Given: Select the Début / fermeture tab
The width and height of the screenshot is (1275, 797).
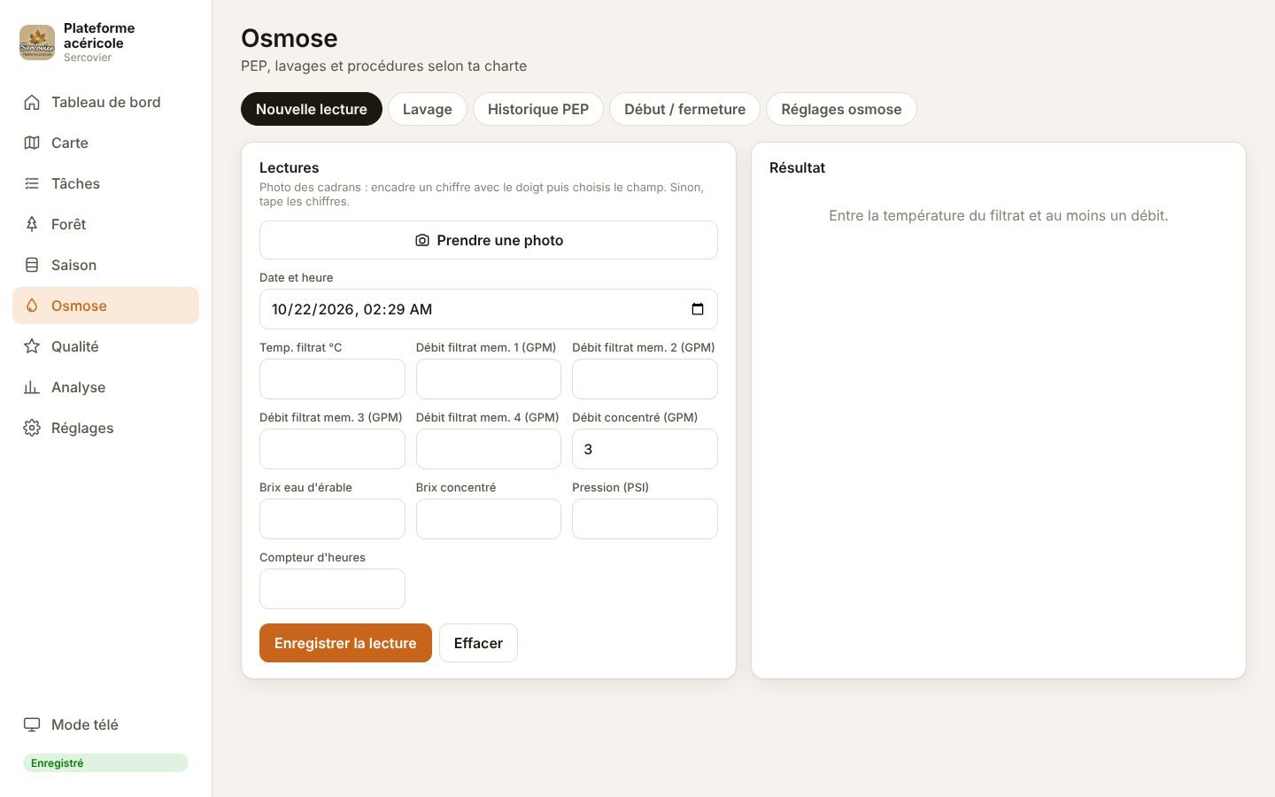Looking at the screenshot, I should click(684, 109).
